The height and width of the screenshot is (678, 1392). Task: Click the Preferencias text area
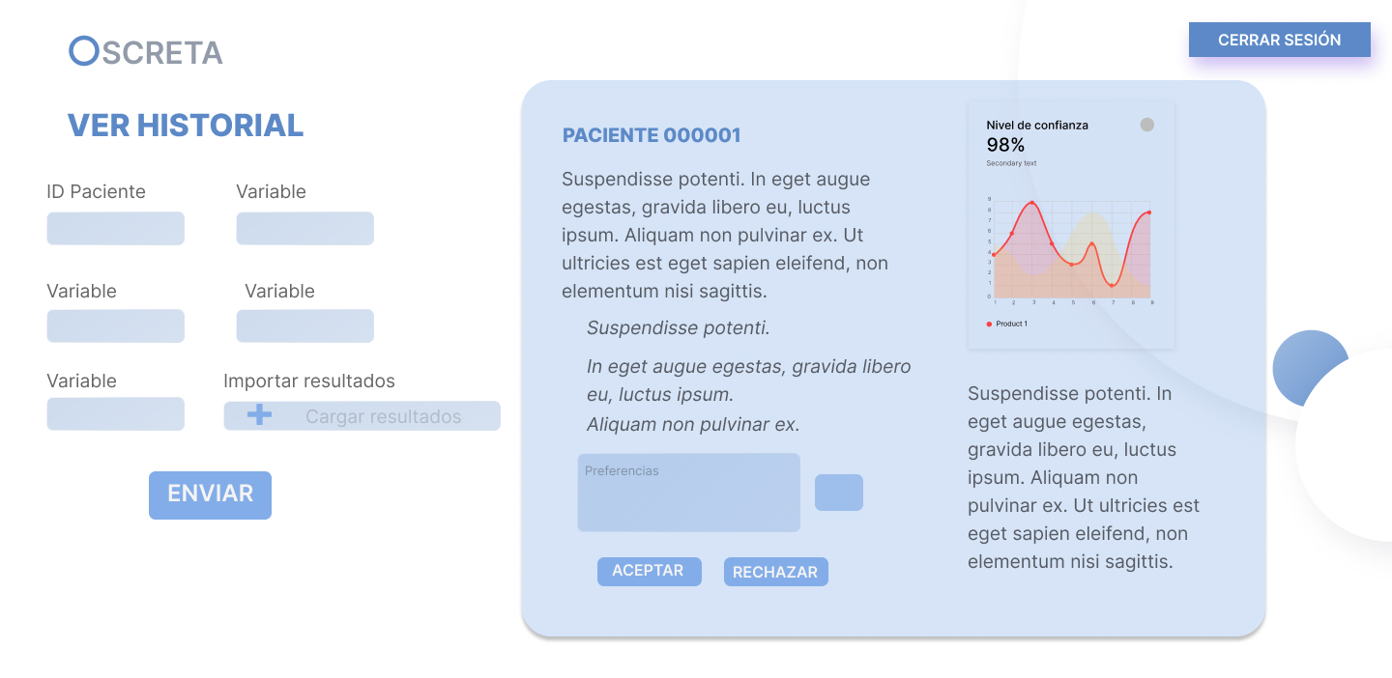click(x=688, y=492)
